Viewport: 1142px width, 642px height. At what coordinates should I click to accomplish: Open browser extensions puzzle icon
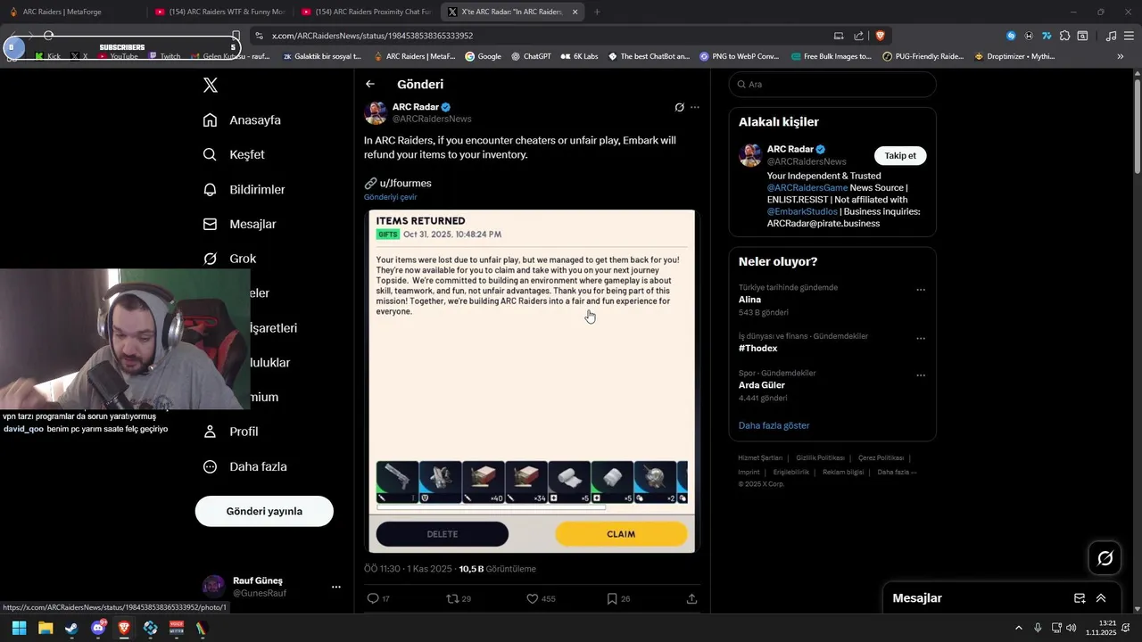(1064, 36)
